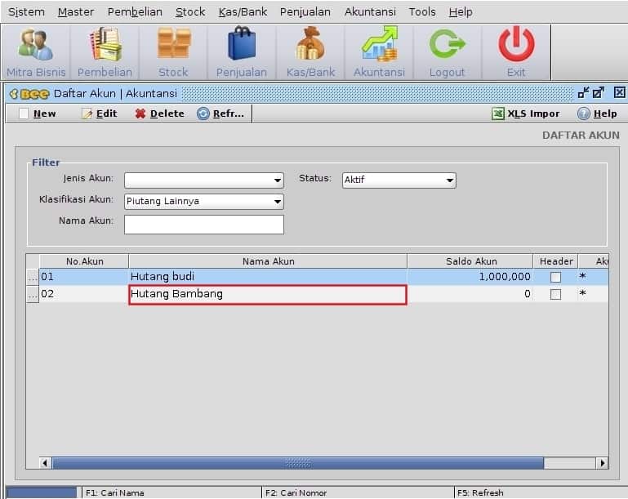Open the Kas/Bank menu

pyautogui.click(x=243, y=12)
